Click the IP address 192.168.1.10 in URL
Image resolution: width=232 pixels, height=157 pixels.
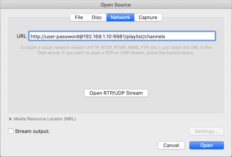pyautogui.click(x=97, y=36)
